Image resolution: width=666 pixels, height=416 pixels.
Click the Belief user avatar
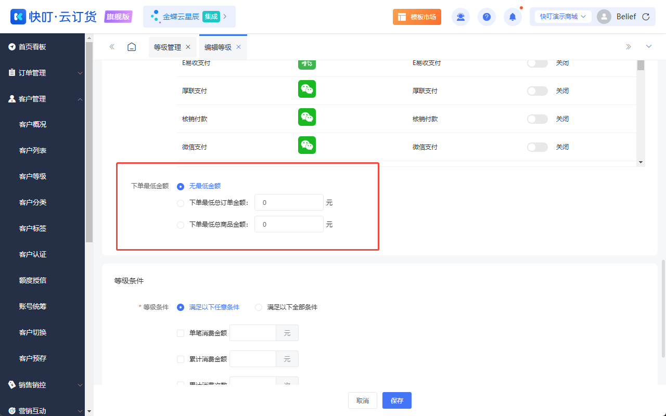point(604,17)
